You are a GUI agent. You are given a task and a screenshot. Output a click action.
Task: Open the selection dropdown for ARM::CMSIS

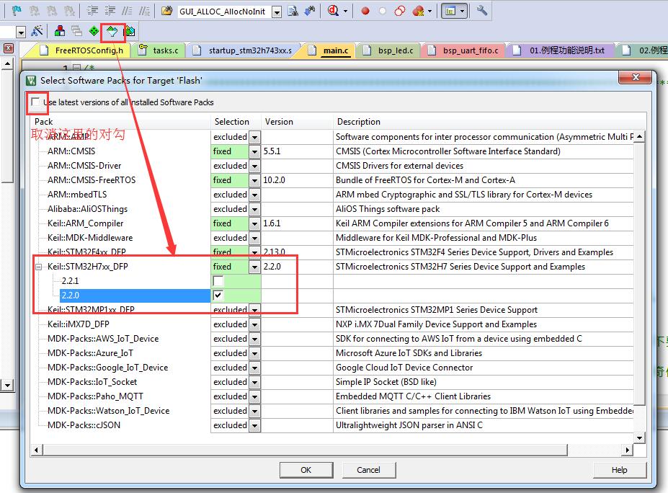255,151
